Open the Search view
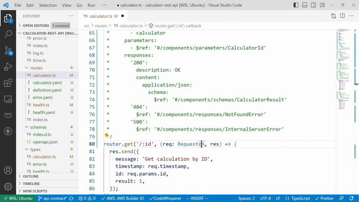 [8, 34]
